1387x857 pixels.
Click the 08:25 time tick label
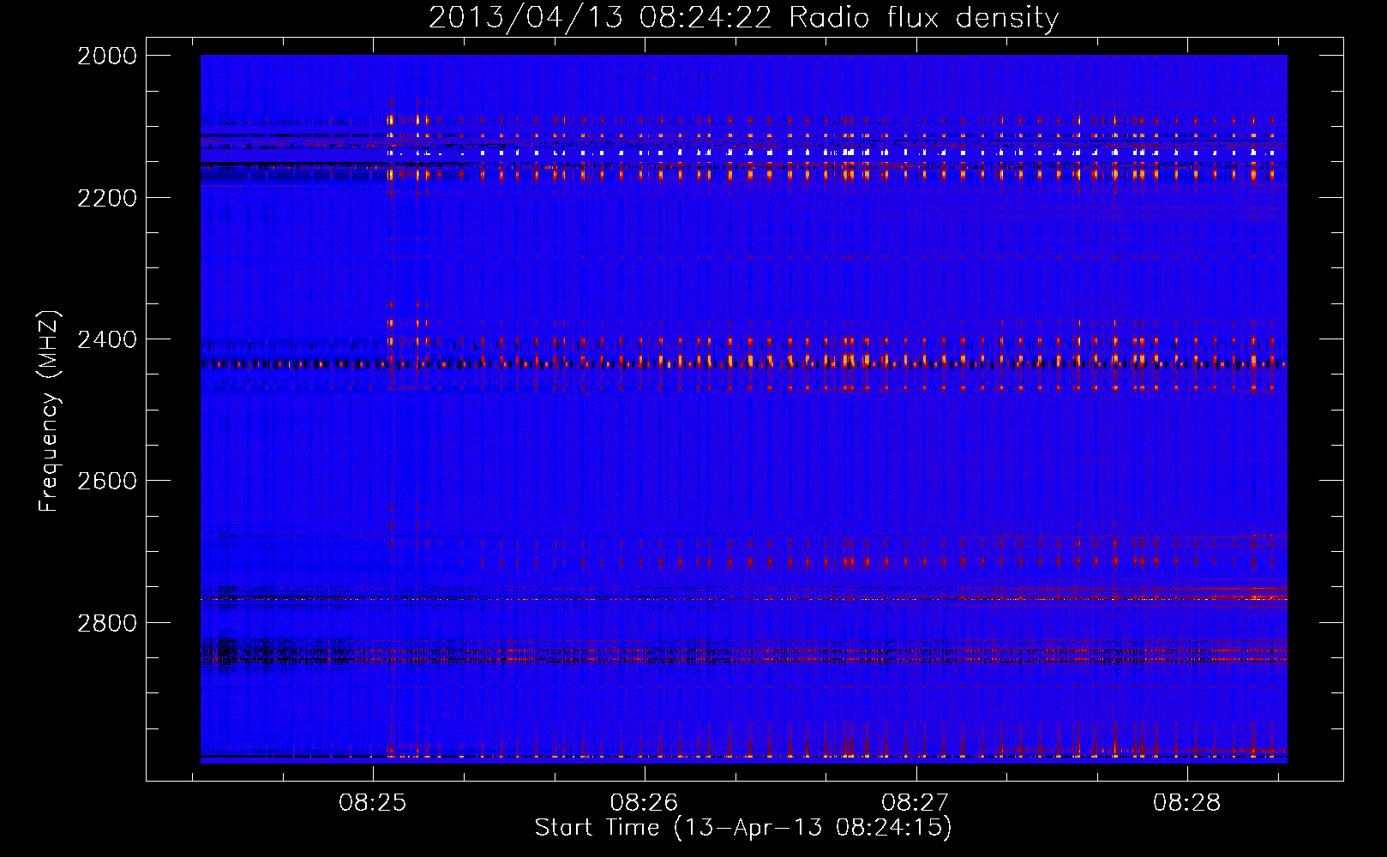(372, 803)
